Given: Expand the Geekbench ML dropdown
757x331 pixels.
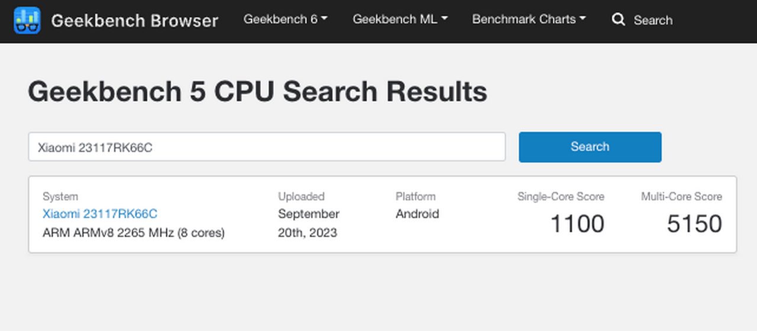Looking at the screenshot, I should point(400,20).
